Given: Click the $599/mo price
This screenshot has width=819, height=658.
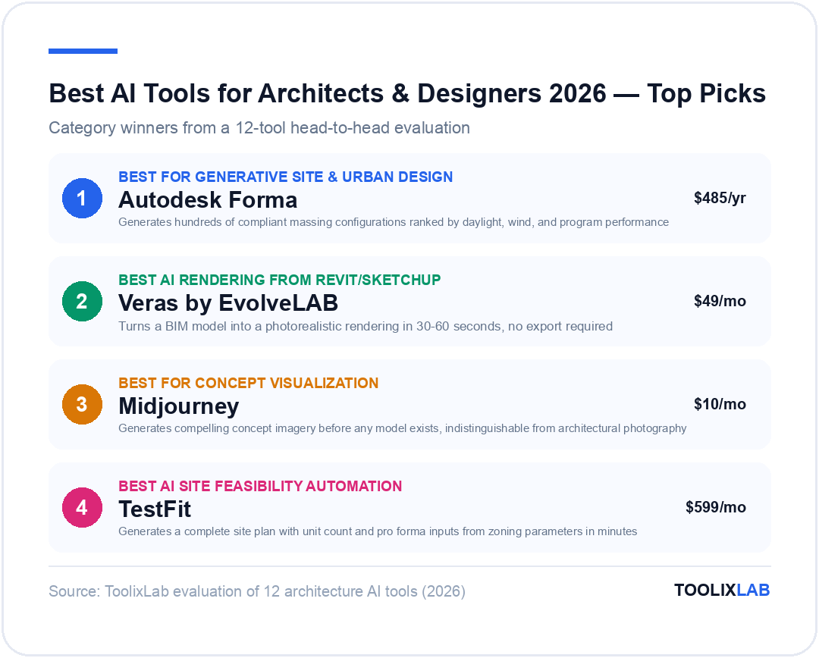Looking at the screenshot, I should tap(716, 507).
